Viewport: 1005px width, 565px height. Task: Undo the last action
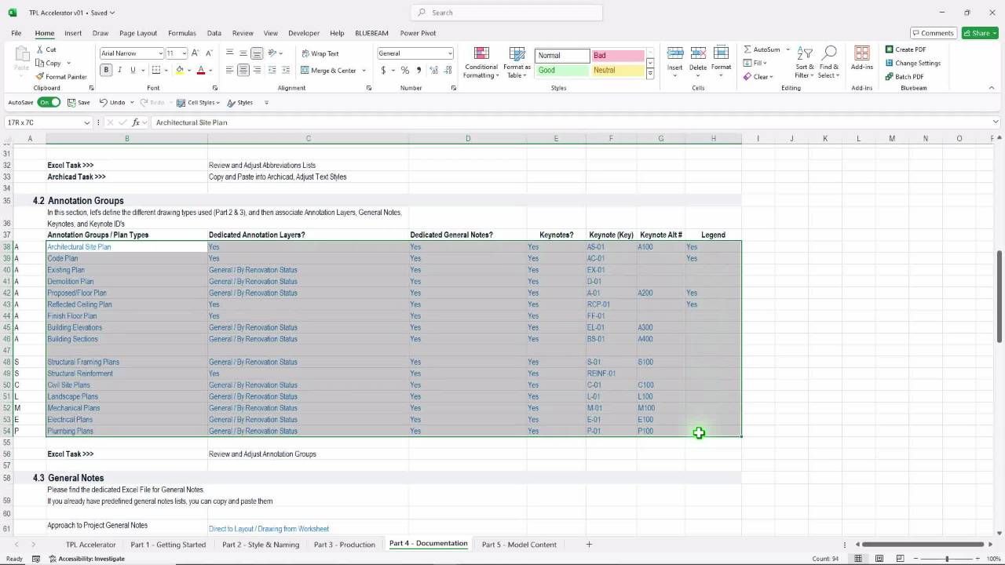click(113, 102)
